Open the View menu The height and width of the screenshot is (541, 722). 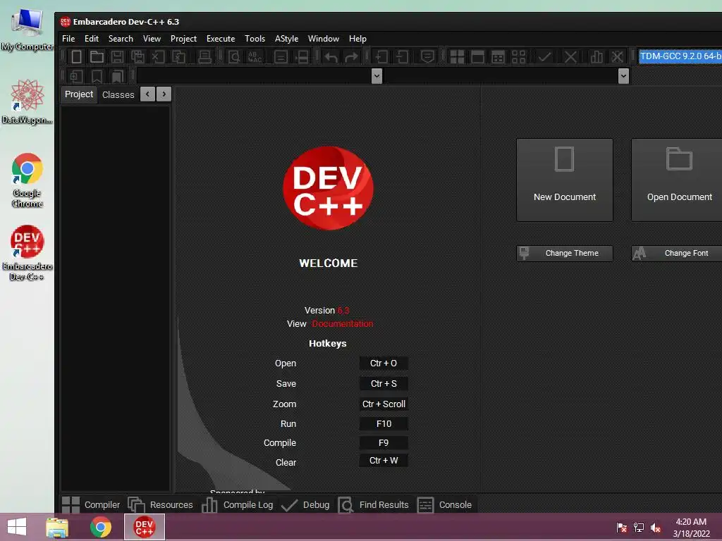tap(152, 39)
